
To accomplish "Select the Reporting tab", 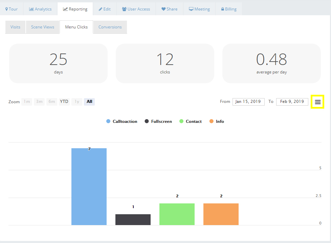I will [x=75, y=9].
